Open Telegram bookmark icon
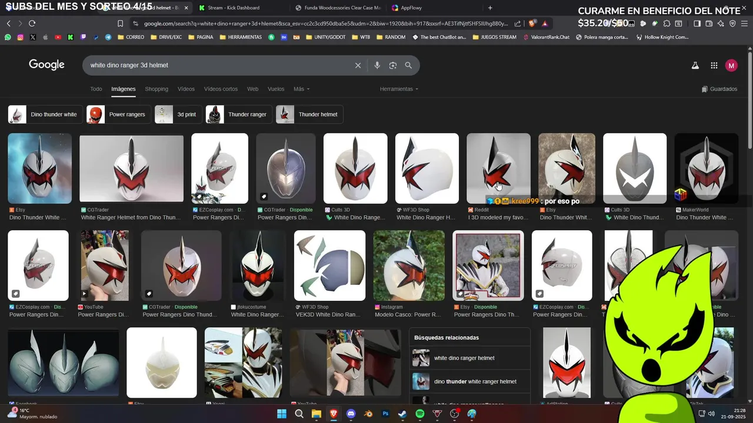753x423 pixels. tap(108, 37)
